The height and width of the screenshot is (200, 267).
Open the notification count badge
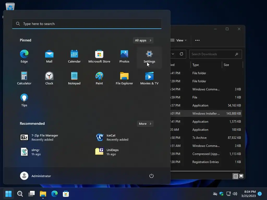click(x=260, y=194)
